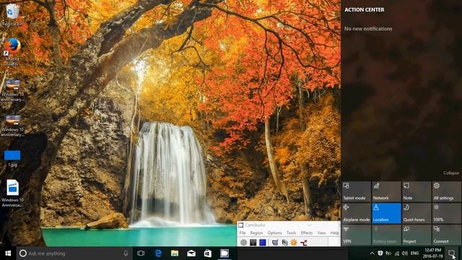This screenshot has width=462, height=260.
Task: Open the CamStudio File menu
Action: click(x=243, y=233)
